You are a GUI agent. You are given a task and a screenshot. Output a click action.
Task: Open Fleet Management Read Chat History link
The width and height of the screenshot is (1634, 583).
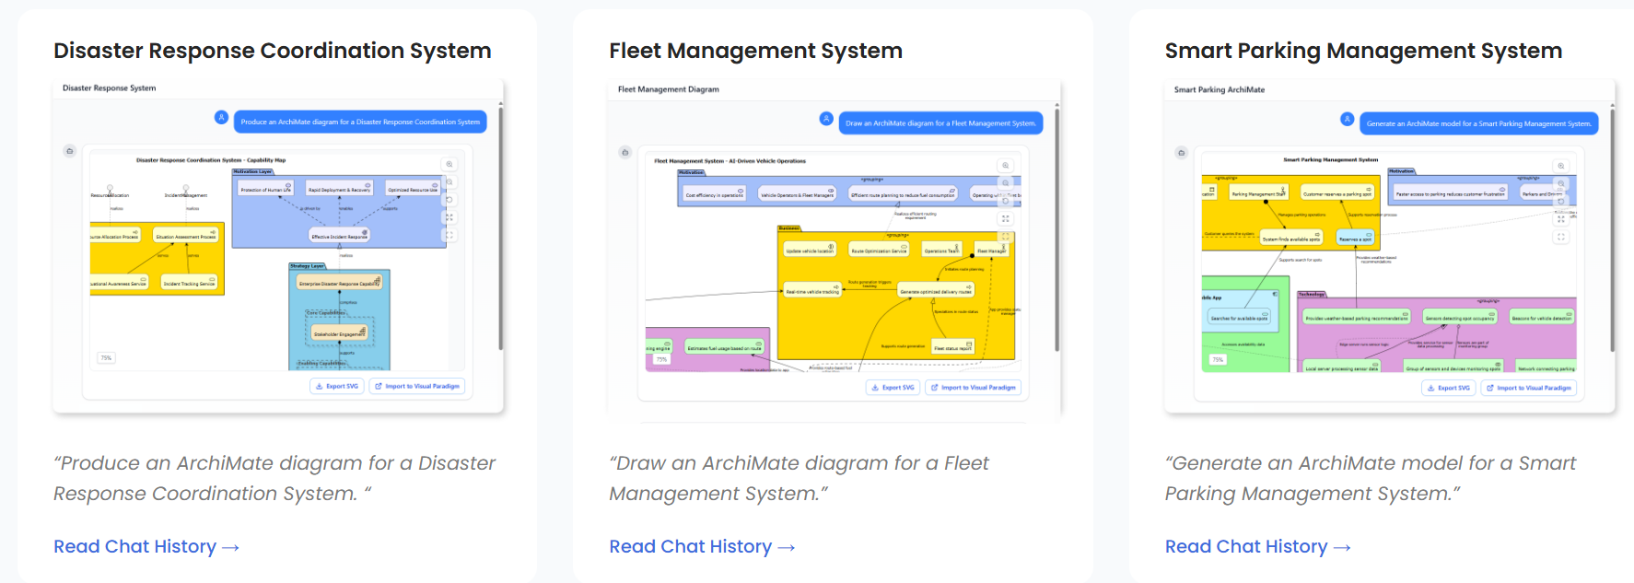[701, 547]
